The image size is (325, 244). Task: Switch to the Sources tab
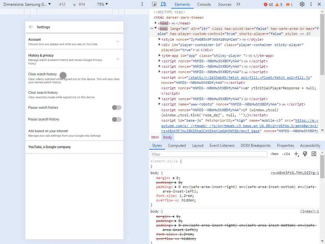coord(224,4)
